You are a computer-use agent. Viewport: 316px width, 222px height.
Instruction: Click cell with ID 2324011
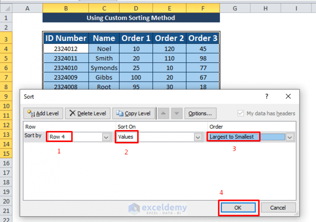click(x=66, y=58)
